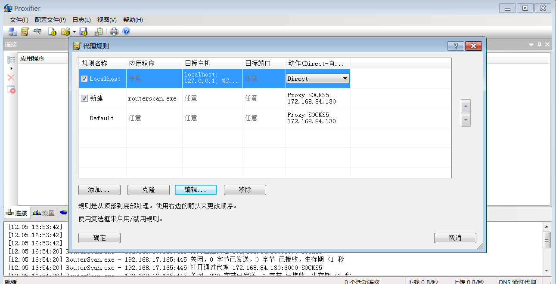Open the 文件(F) menu
556x284 pixels.
(19, 20)
